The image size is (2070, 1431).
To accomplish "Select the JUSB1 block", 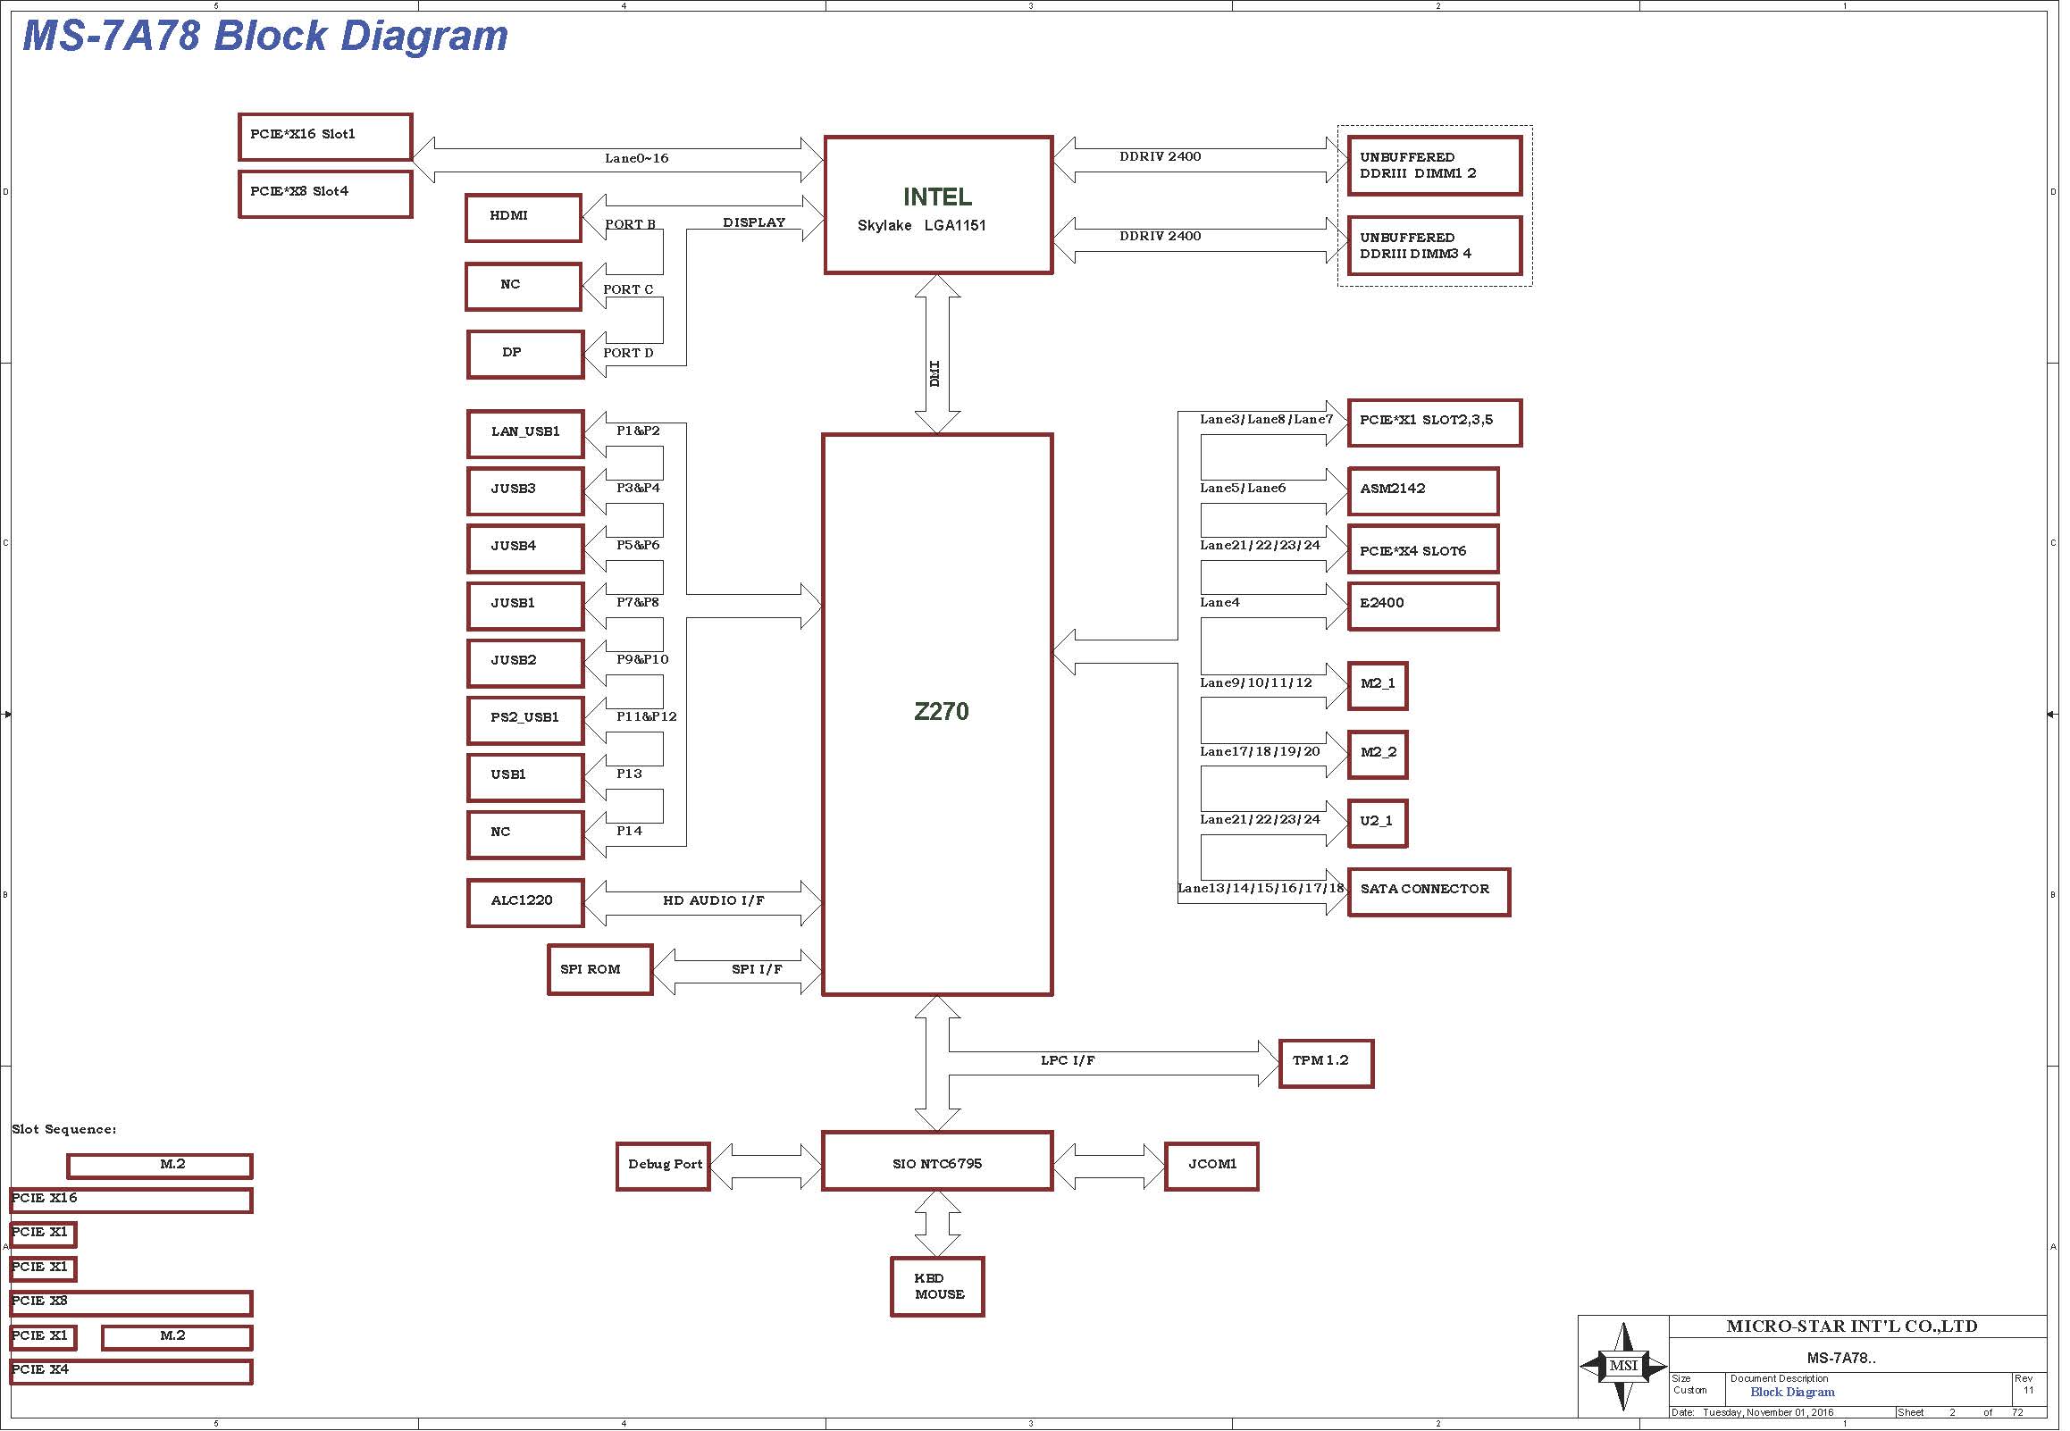I will 526,607.
